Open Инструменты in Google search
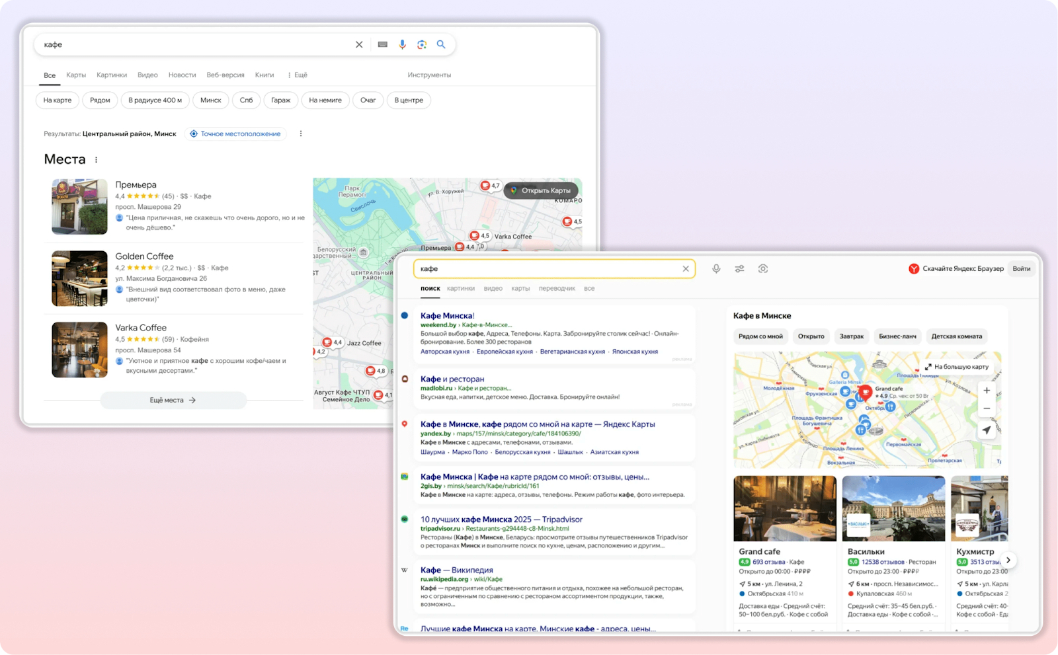Screen dimensions: 1058x655 tap(429, 75)
